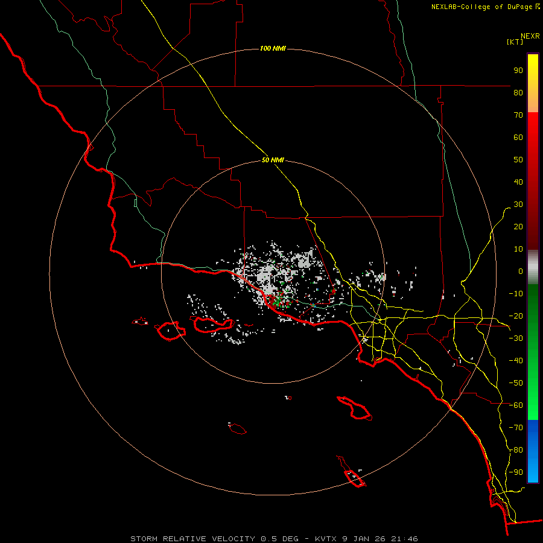Click the -40 value on the velocity scale
543x543 pixels.
516,361
